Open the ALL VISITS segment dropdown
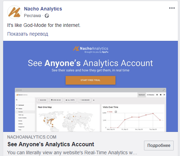Viewport: 180px width, 156px height. pyautogui.click(x=70, y=100)
